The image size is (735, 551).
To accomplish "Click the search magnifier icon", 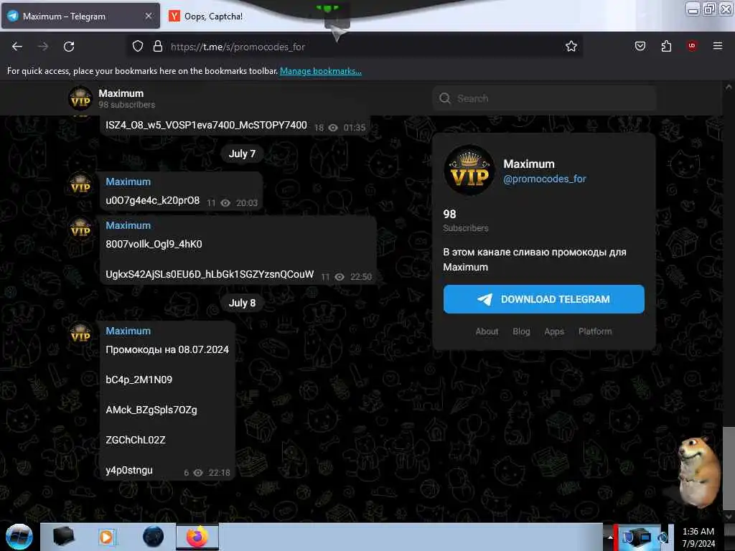I will [445, 98].
